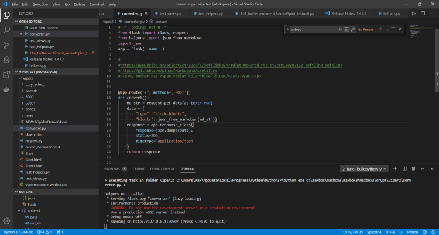Collapse the Outline section
Viewport: 439px width, 235px height.
(16, 192)
